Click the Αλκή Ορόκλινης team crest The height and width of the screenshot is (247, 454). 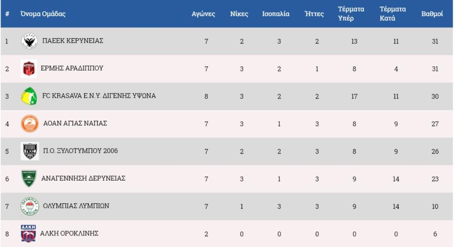pyautogui.click(x=28, y=234)
